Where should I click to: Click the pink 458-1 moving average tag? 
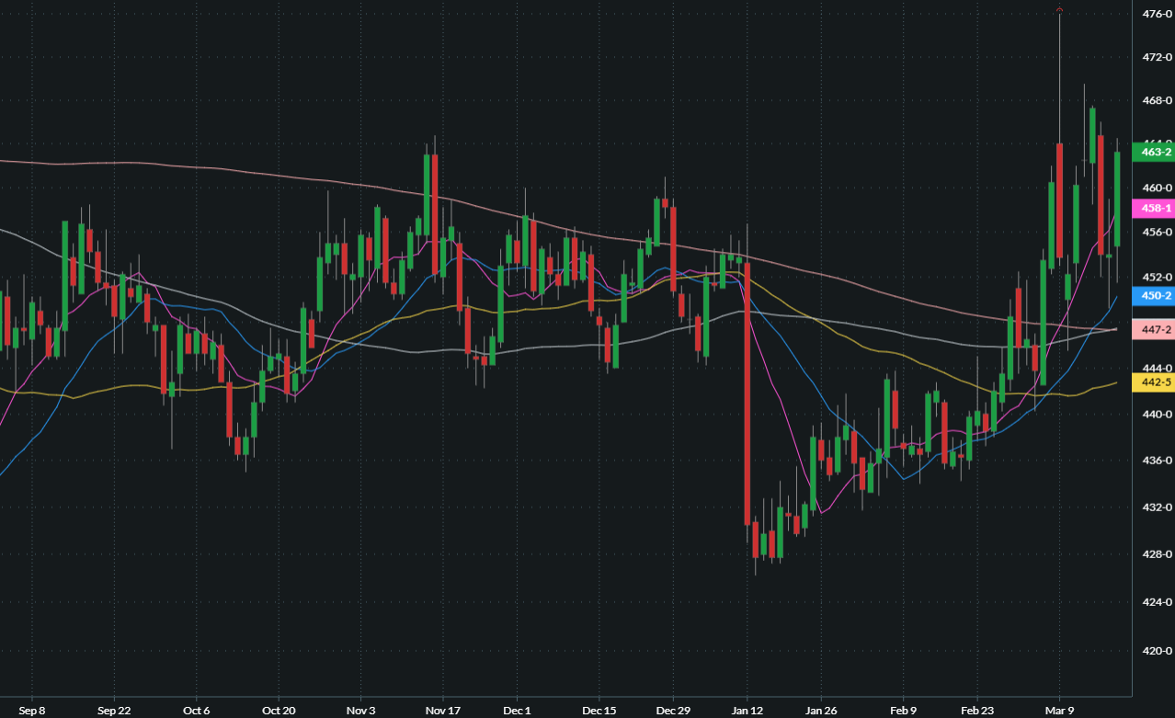point(1155,209)
